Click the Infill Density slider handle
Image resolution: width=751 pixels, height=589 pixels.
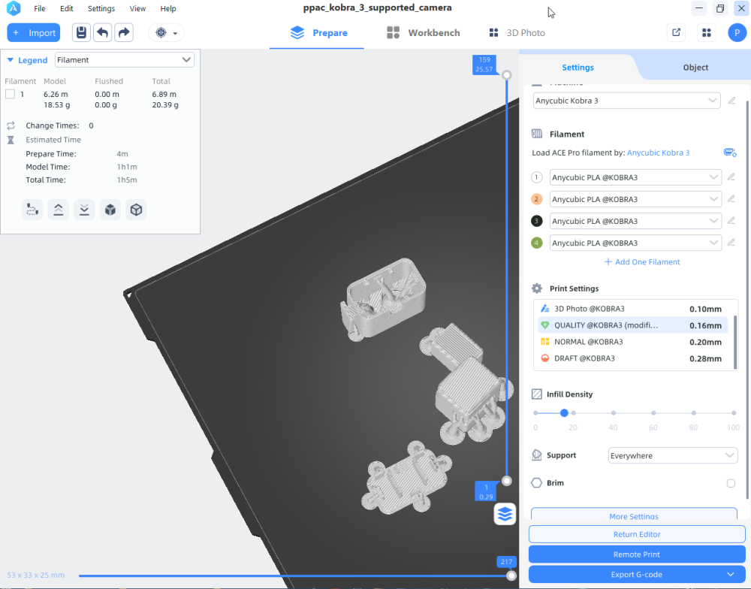564,412
